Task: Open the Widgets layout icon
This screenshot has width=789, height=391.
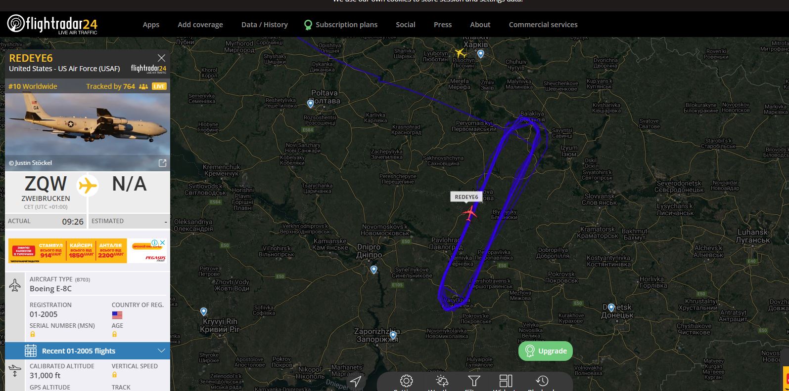Action: [x=506, y=381]
